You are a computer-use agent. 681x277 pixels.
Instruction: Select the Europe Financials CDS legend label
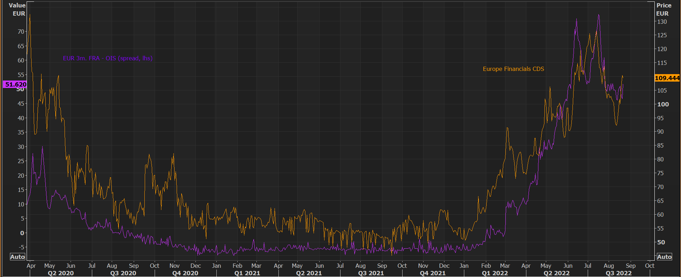513,69
